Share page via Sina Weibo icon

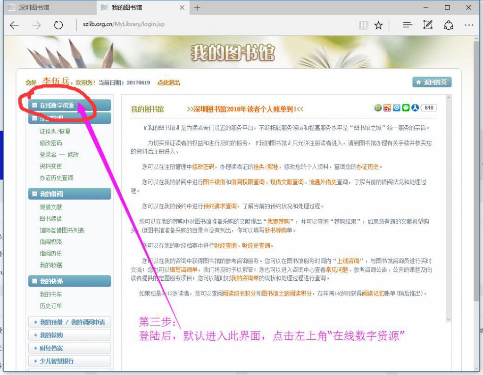(387, 107)
